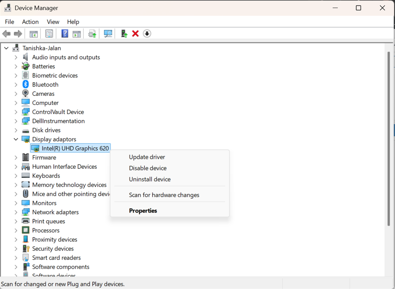
Task: Select the DellInstrumentation label
Action: (59, 121)
